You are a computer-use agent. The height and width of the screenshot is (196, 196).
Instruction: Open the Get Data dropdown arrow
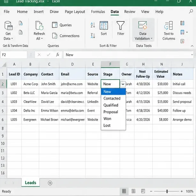tap(12, 39)
